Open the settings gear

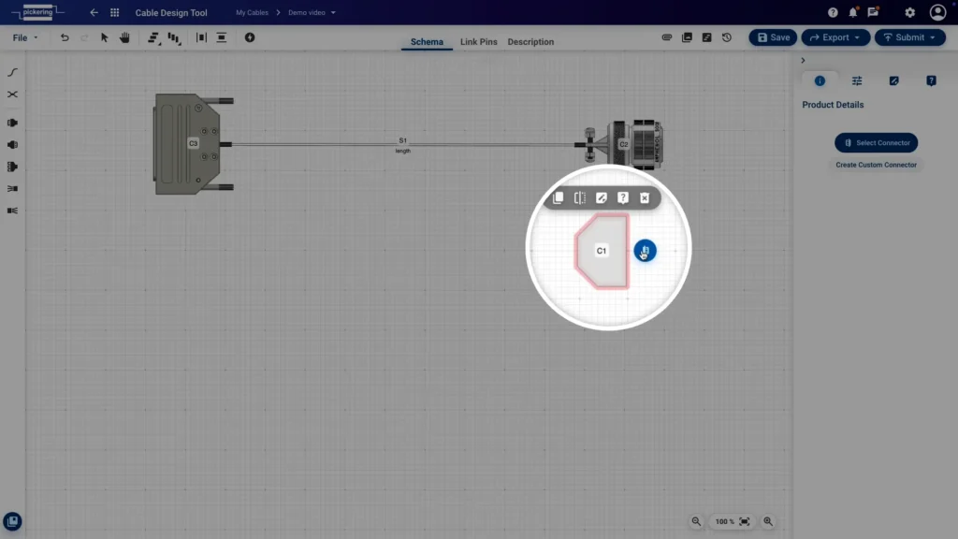(909, 12)
